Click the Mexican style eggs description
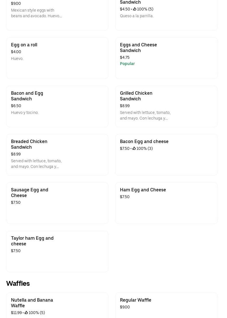This screenshot has width=227, height=318. point(36,13)
